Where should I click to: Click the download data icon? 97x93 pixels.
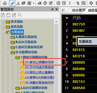(18, 3)
